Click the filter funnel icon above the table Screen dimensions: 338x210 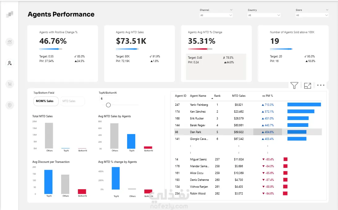[x=294, y=85]
